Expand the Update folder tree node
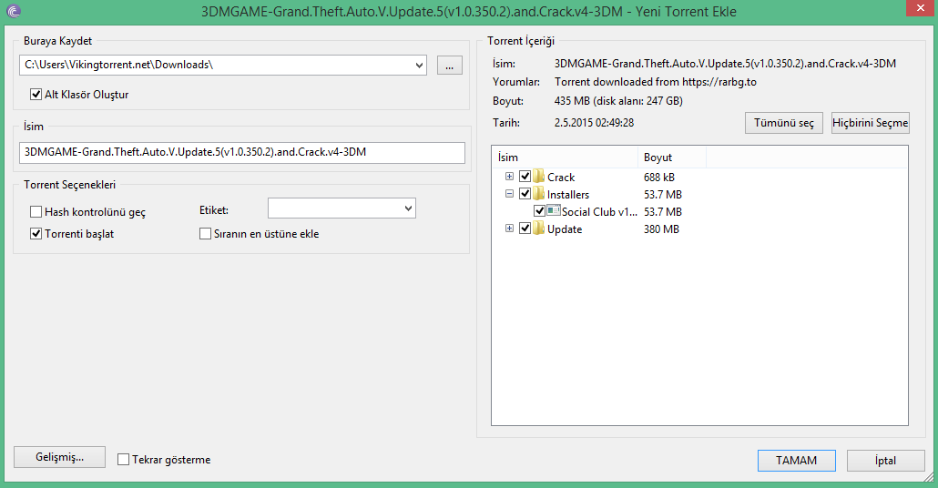938x488 pixels. pyautogui.click(x=509, y=229)
